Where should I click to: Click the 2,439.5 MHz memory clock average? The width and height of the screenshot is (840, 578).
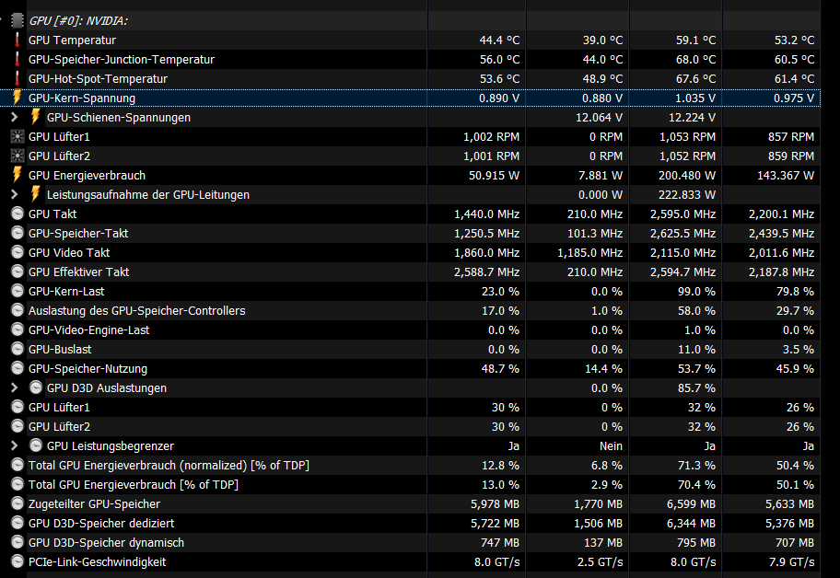[x=781, y=234]
